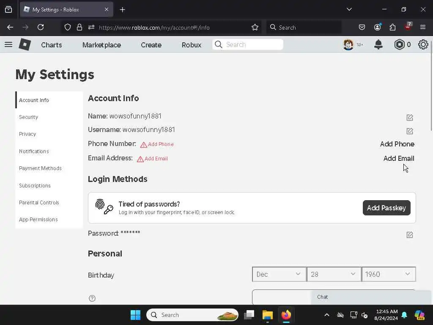The image size is (433, 325).
Task: Go to Robux in the top navigation
Action: pos(192,45)
